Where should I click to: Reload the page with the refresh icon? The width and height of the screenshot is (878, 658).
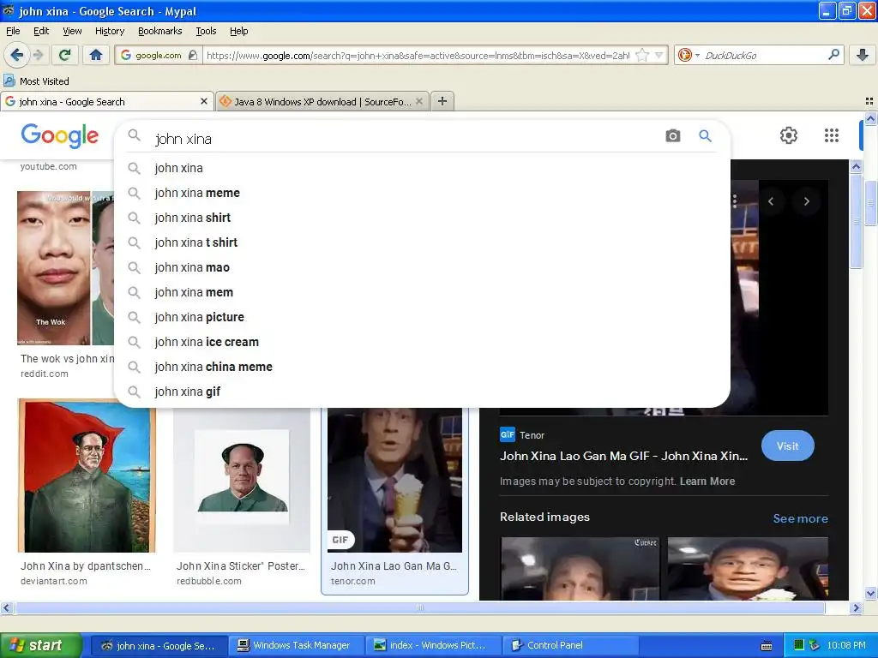pyautogui.click(x=65, y=55)
